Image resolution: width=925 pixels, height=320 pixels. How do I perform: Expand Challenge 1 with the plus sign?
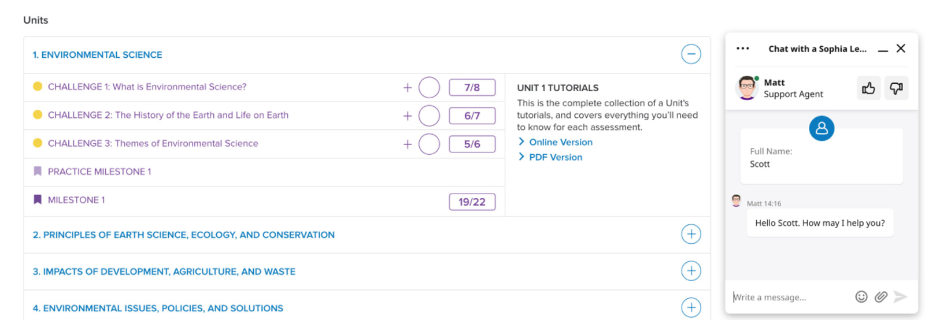click(x=408, y=87)
